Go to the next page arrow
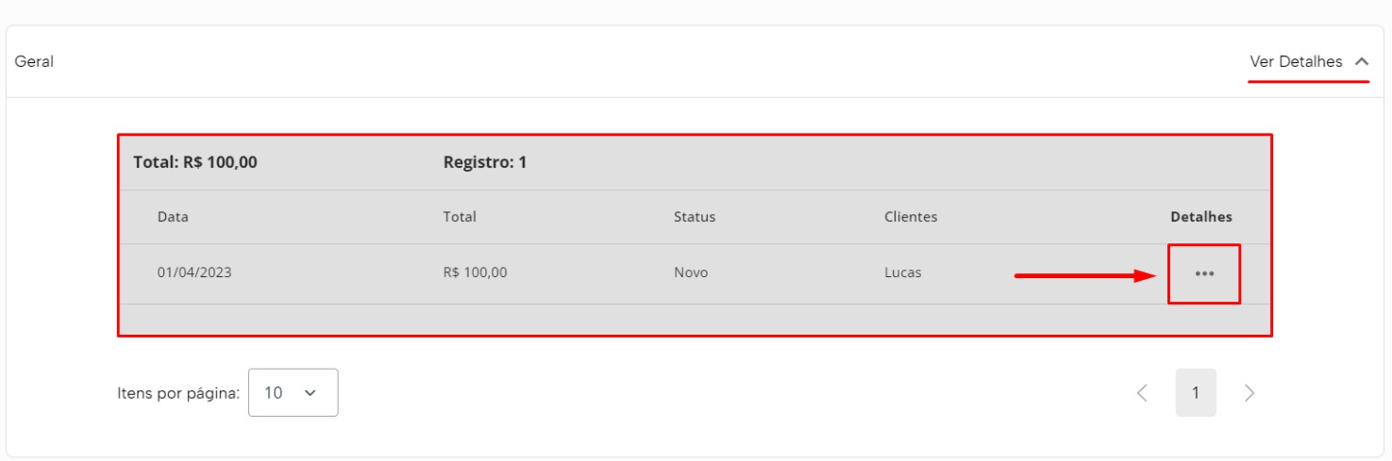The image size is (1392, 461). click(1249, 393)
